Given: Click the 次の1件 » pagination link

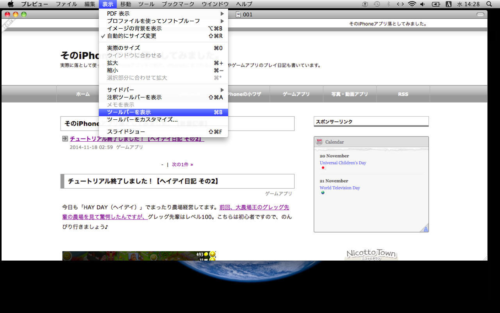Looking at the screenshot, I should click(182, 165).
